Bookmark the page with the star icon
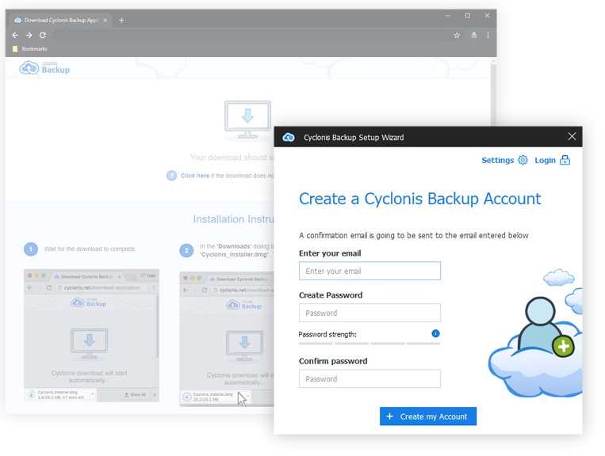605x456 pixels. point(457,35)
